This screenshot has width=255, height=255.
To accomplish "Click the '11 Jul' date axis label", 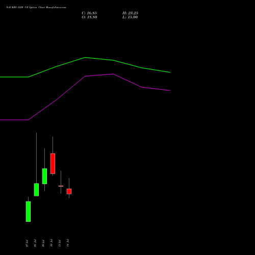I will click(60, 243).
